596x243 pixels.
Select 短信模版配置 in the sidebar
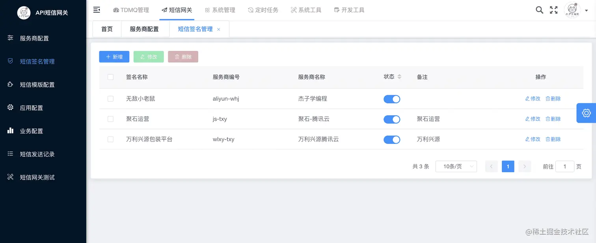click(37, 84)
